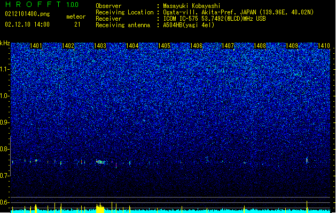Screen dimensions: 336x213
Task: Click the date stamp 02.12.10 14:00
Action: tap(27, 24)
